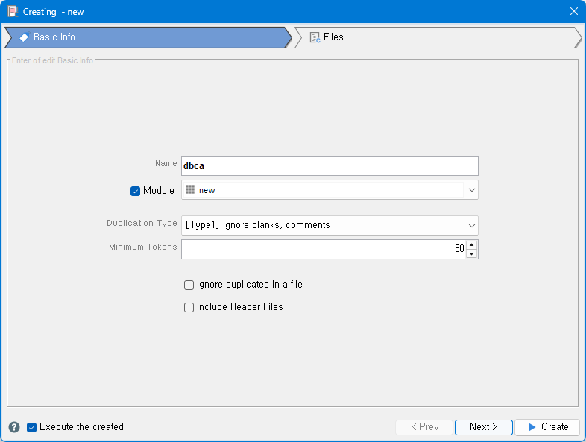Open the Duplication Type dropdown
The height and width of the screenshot is (442, 586).
(x=471, y=225)
